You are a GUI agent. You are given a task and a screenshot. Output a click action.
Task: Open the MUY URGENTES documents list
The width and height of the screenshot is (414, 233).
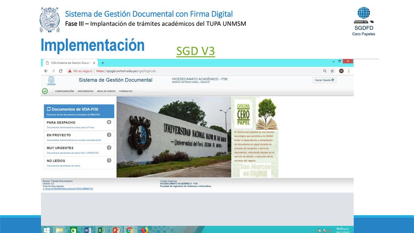(79, 150)
